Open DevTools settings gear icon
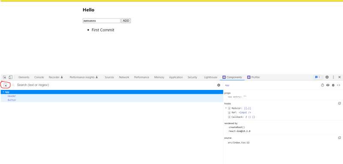 pos(327,78)
